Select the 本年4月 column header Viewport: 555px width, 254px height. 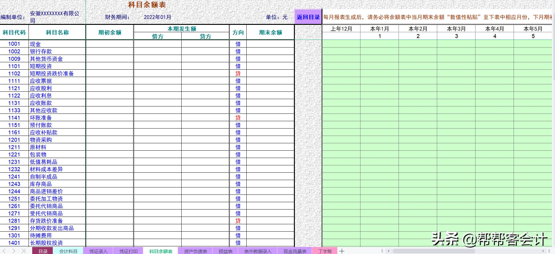pyautogui.click(x=495, y=29)
